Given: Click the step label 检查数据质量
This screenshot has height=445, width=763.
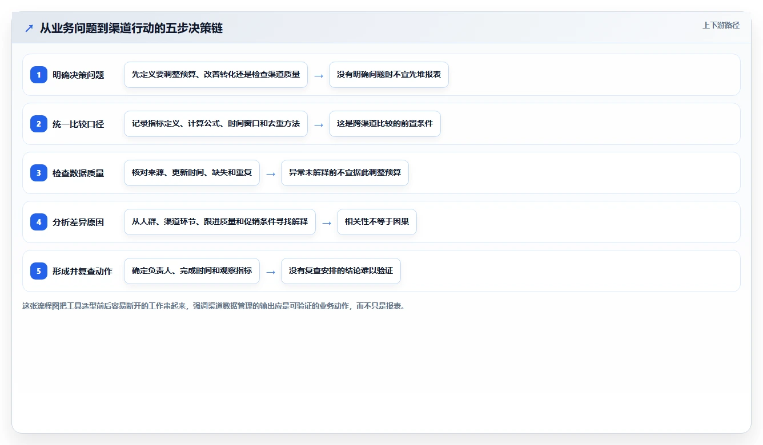Looking at the screenshot, I should click(x=78, y=173).
